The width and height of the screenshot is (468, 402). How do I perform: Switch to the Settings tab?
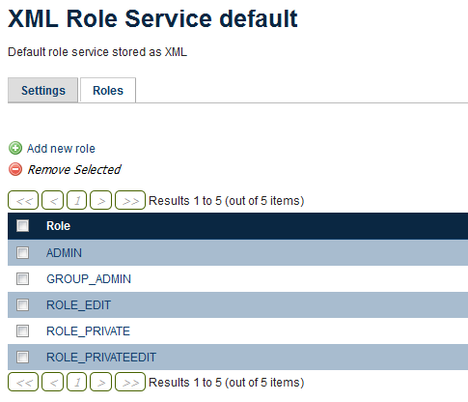pos(43,90)
